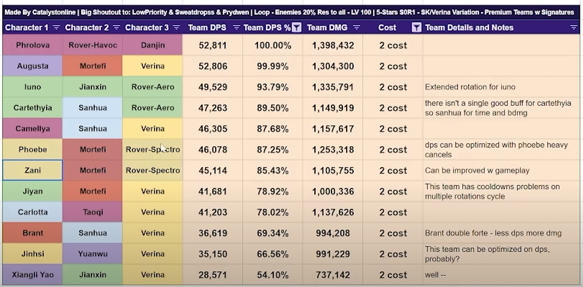
Task: Select the Taoqi cell
Action: pyautogui.click(x=92, y=212)
